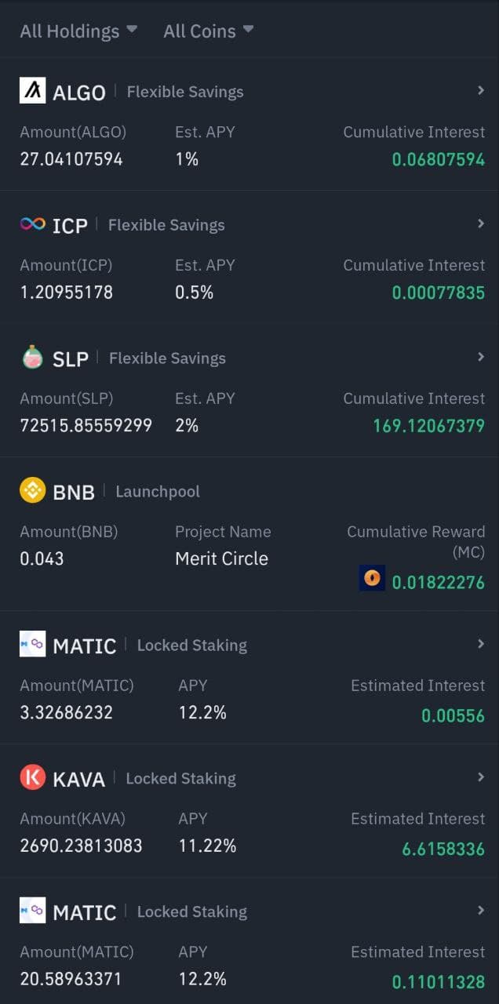Click SLP cumulative interest 169.12067379

[x=429, y=426]
